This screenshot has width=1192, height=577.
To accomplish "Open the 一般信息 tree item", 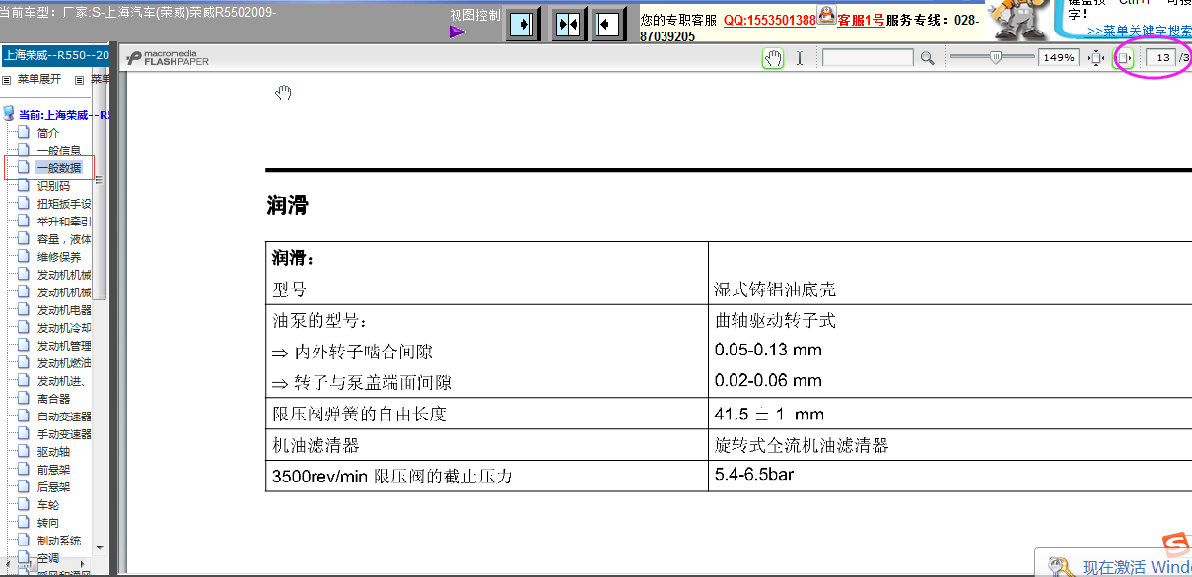I will (x=59, y=151).
